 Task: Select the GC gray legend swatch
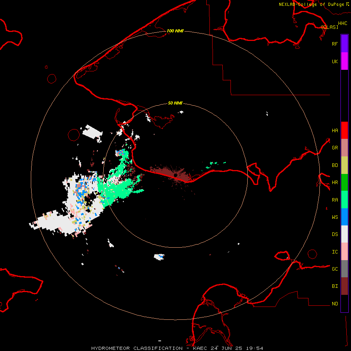point(344,269)
